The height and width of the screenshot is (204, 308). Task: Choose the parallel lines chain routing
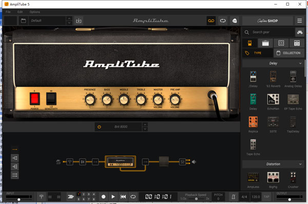[15, 175]
